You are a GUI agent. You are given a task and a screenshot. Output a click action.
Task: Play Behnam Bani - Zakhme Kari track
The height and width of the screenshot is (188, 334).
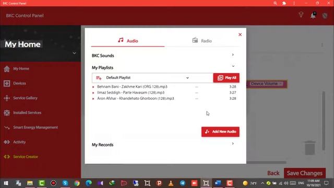tap(93, 87)
